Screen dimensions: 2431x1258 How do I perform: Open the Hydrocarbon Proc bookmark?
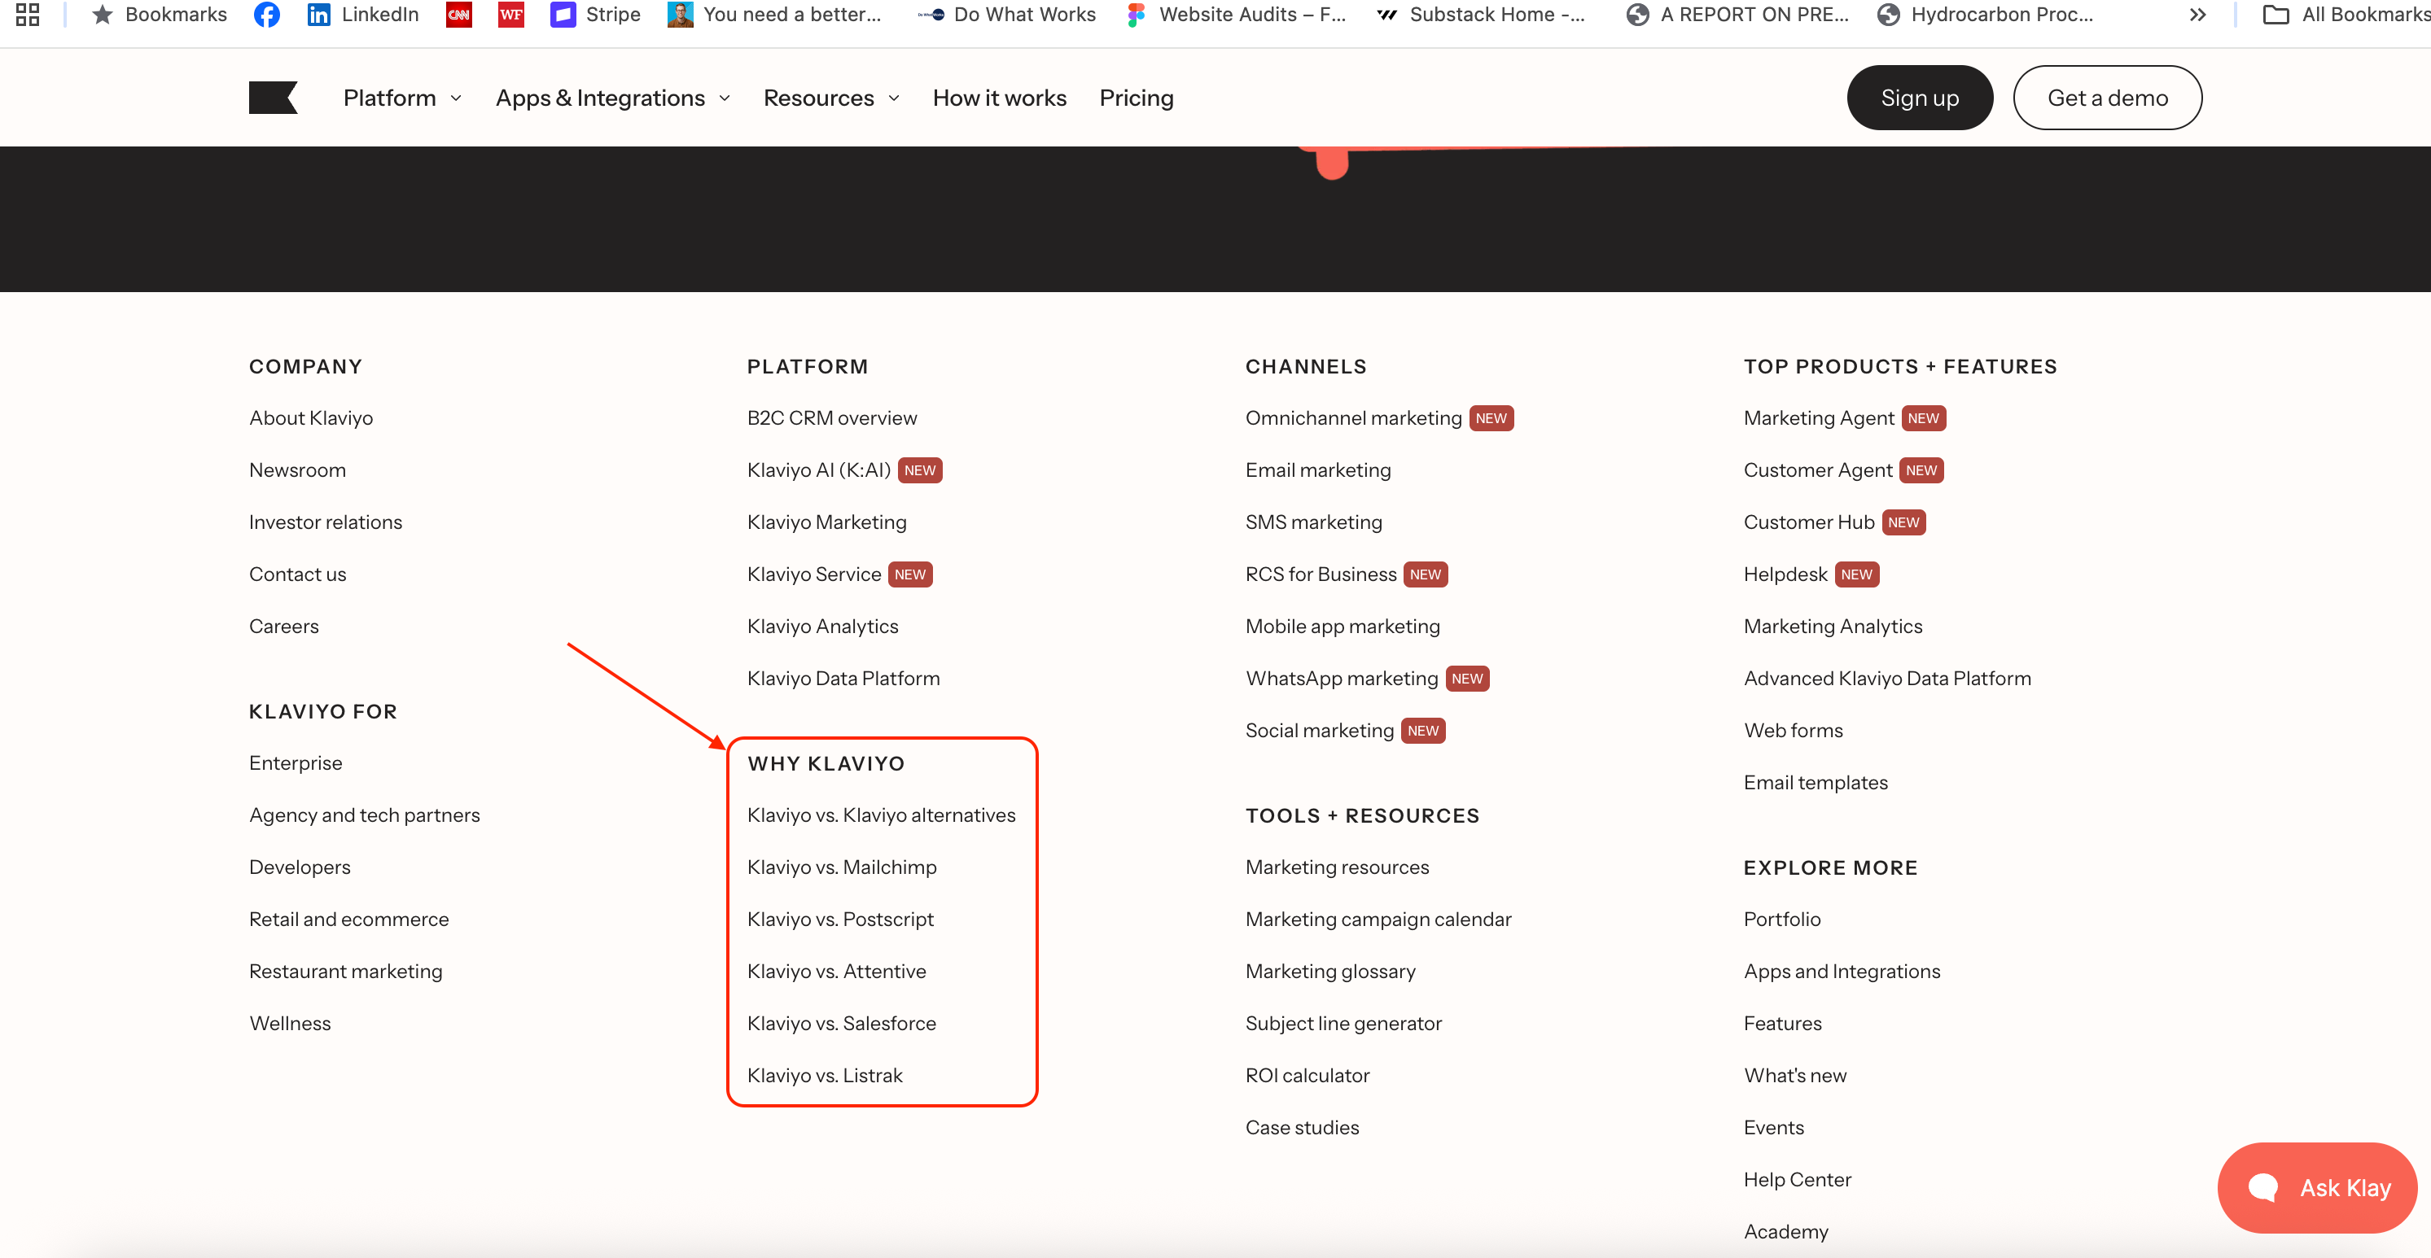point(1986,14)
